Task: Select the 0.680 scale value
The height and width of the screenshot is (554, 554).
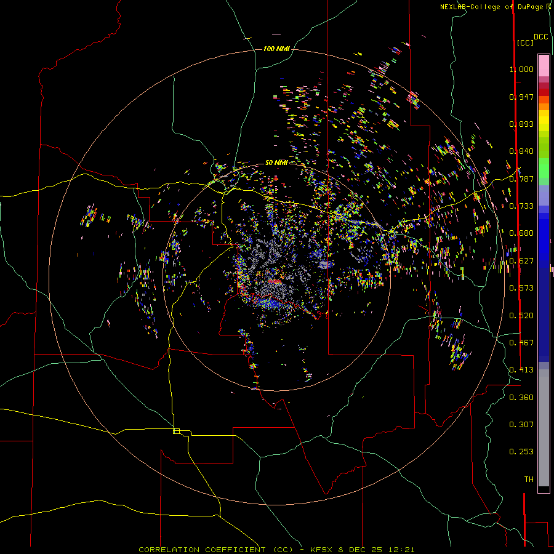Action: tap(521, 233)
